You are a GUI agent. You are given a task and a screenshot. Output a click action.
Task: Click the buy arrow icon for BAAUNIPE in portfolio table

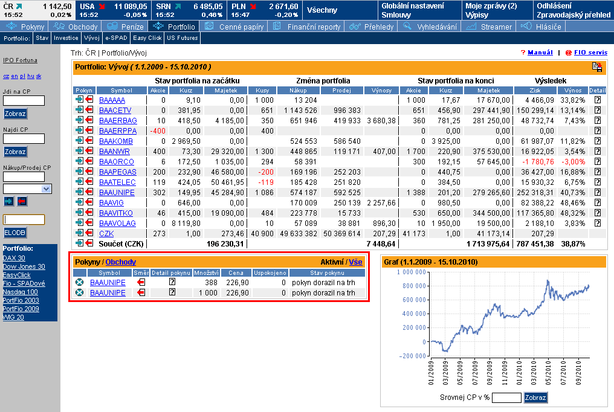(80, 192)
